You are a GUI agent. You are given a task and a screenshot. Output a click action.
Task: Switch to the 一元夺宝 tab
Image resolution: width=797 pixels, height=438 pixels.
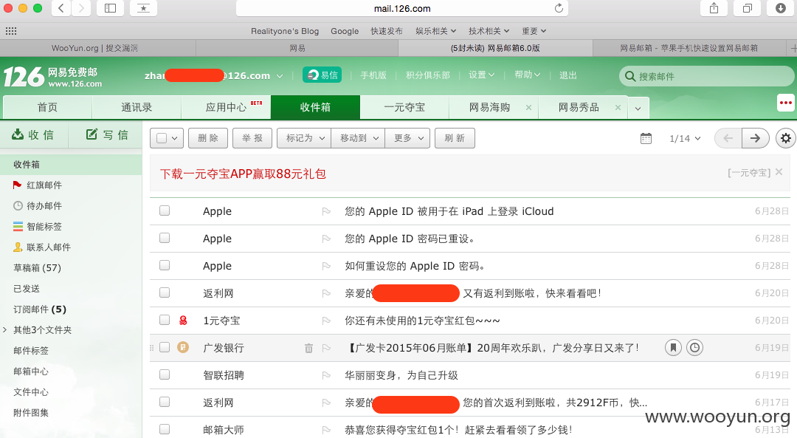(x=404, y=107)
